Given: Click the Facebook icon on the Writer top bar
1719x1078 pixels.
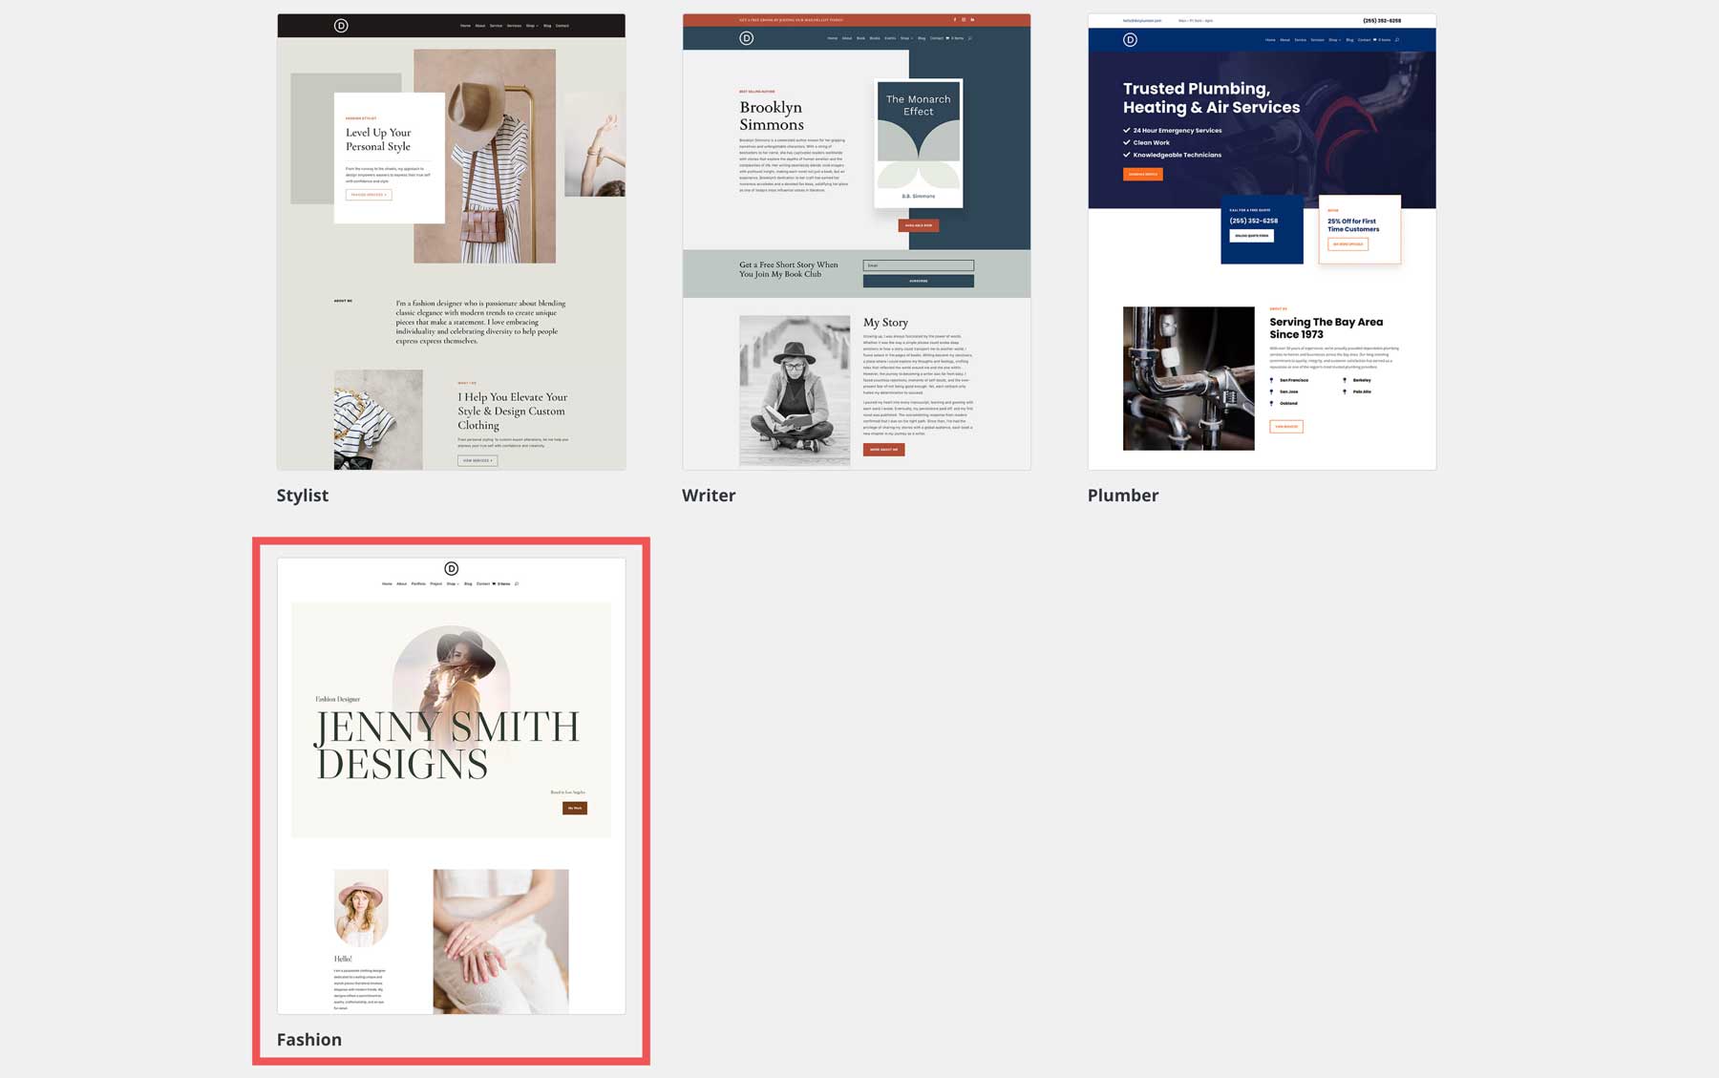Looking at the screenshot, I should point(954,19).
